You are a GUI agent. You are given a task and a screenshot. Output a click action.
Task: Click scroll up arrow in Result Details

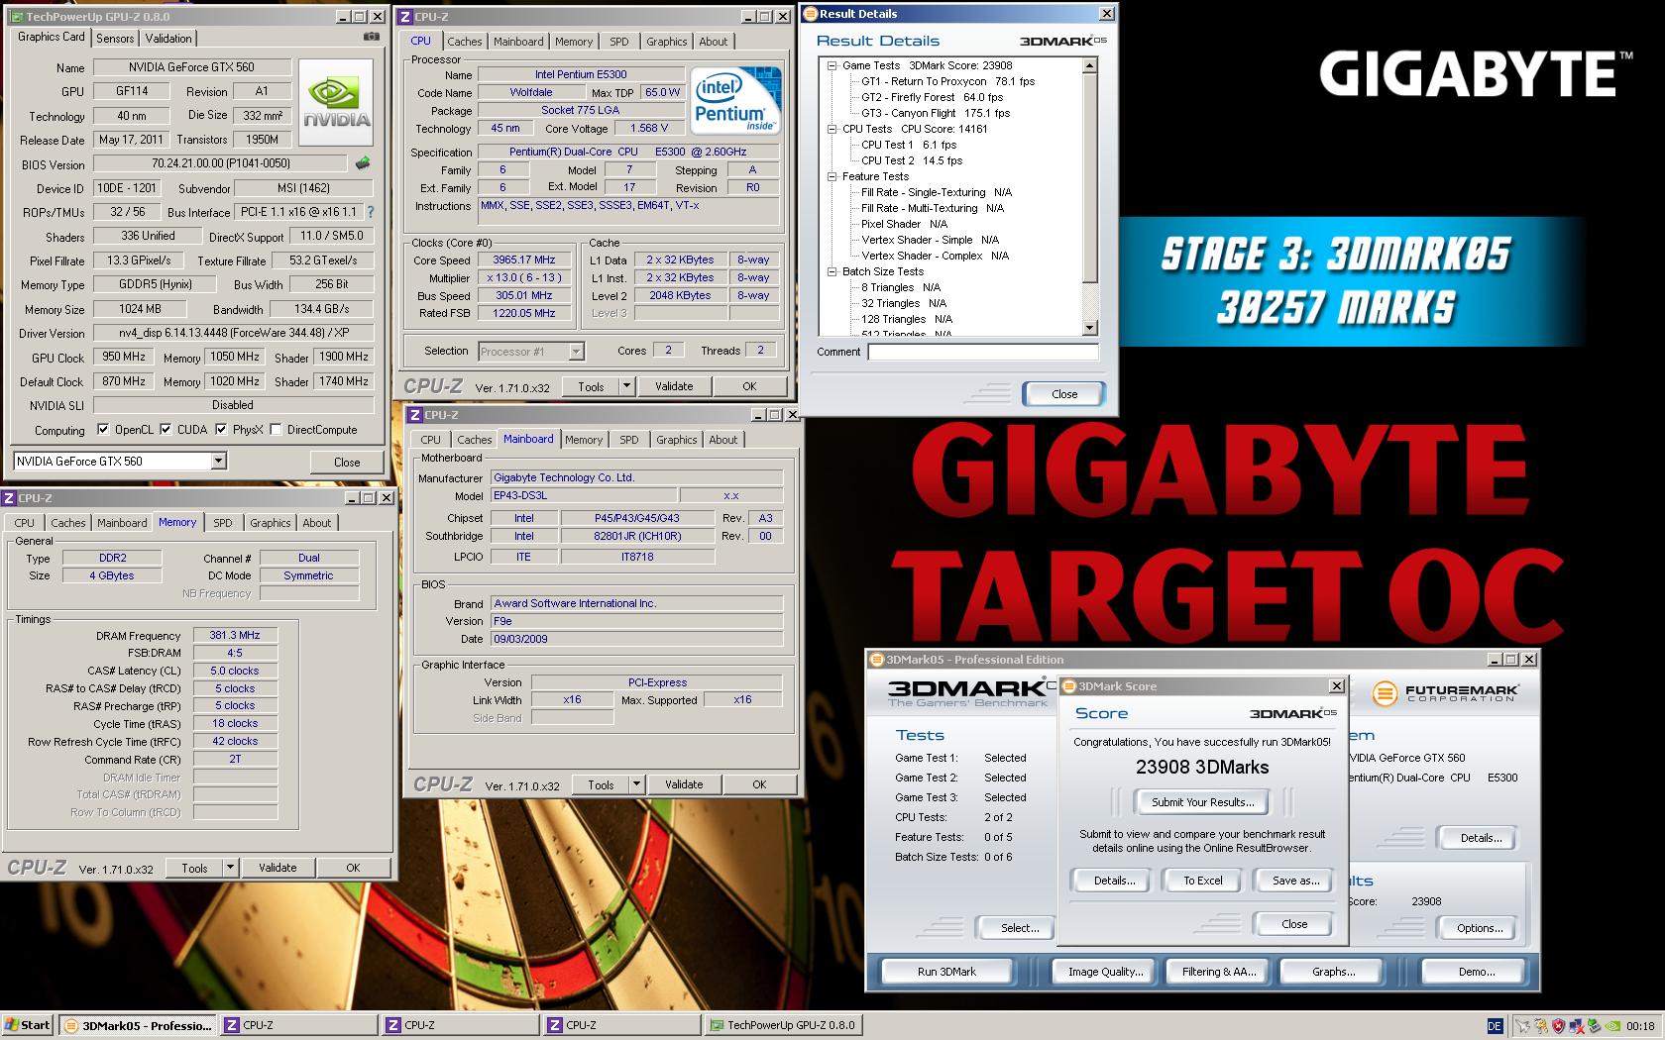coord(1090,65)
